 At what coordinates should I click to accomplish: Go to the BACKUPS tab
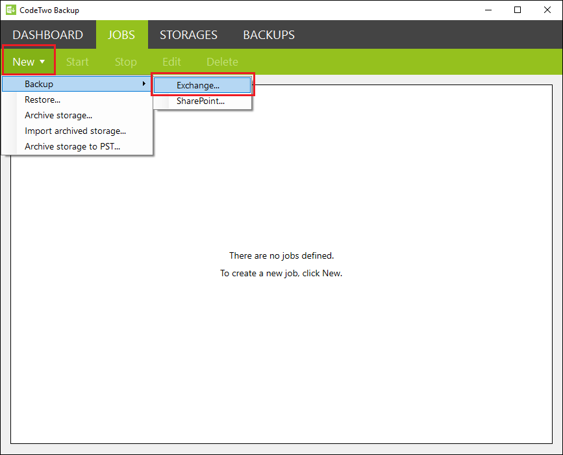pos(269,35)
